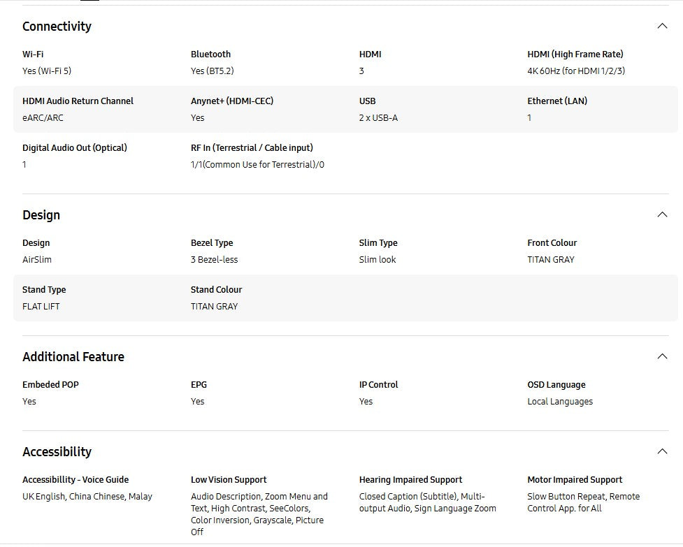The height and width of the screenshot is (547, 683).
Task: Click the Accessibility section heading
Action: [57, 452]
